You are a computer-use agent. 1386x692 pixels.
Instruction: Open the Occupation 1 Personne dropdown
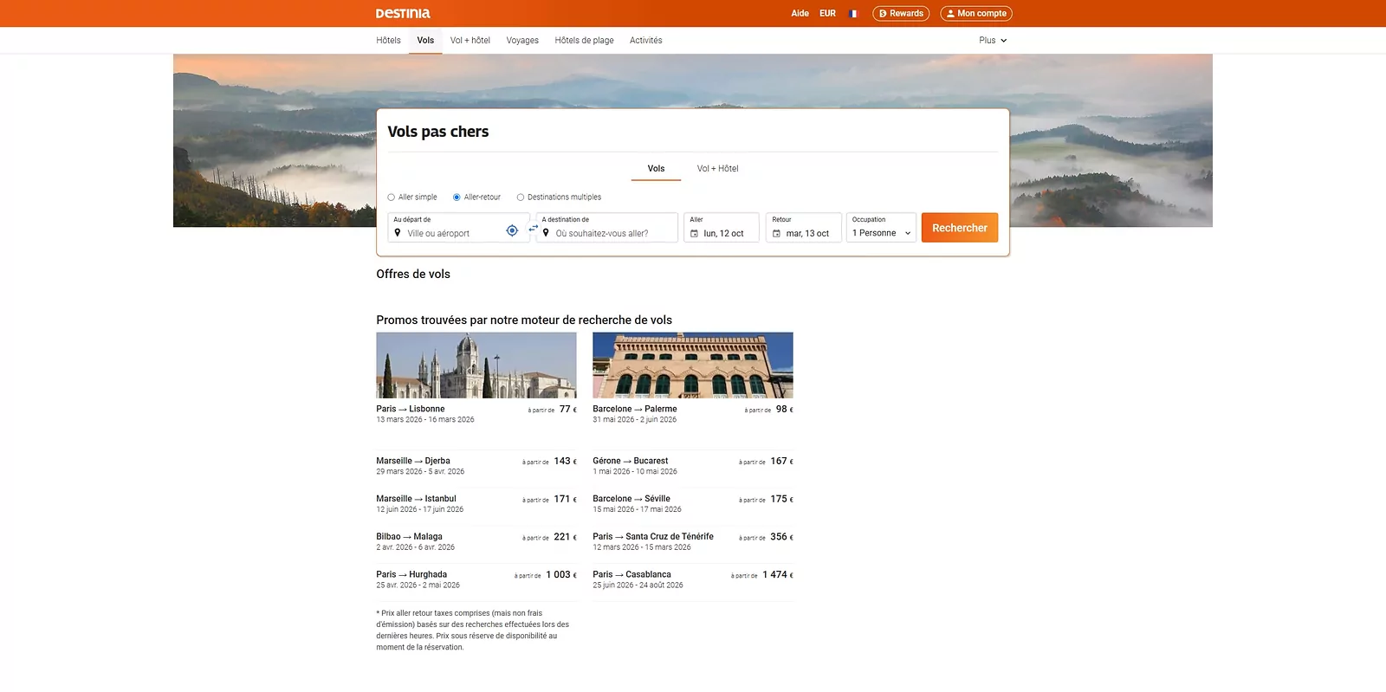tap(881, 228)
